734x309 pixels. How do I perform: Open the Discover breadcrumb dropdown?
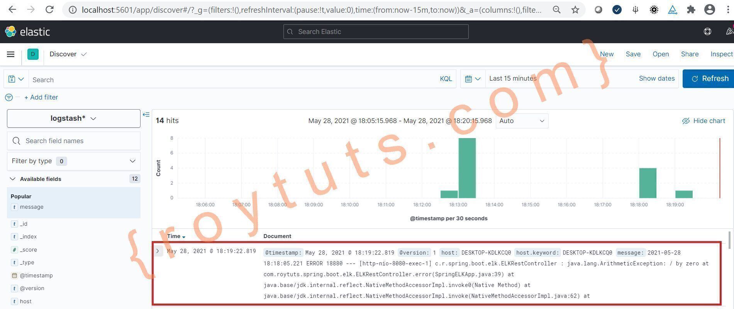click(x=68, y=54)
